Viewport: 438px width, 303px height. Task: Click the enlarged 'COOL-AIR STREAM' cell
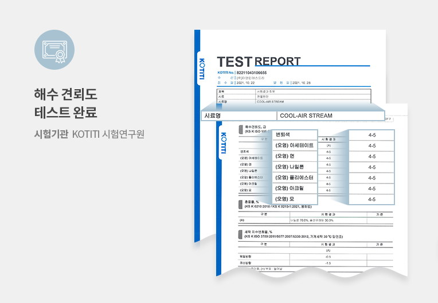(x=331, y=115)
